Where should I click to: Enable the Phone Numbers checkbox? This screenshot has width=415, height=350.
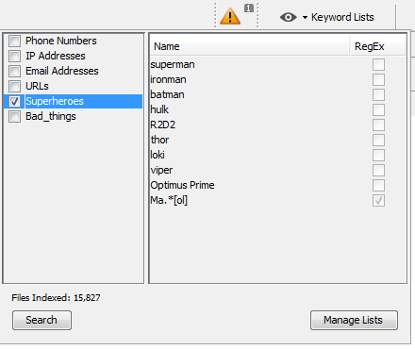(x=14, y=41)
